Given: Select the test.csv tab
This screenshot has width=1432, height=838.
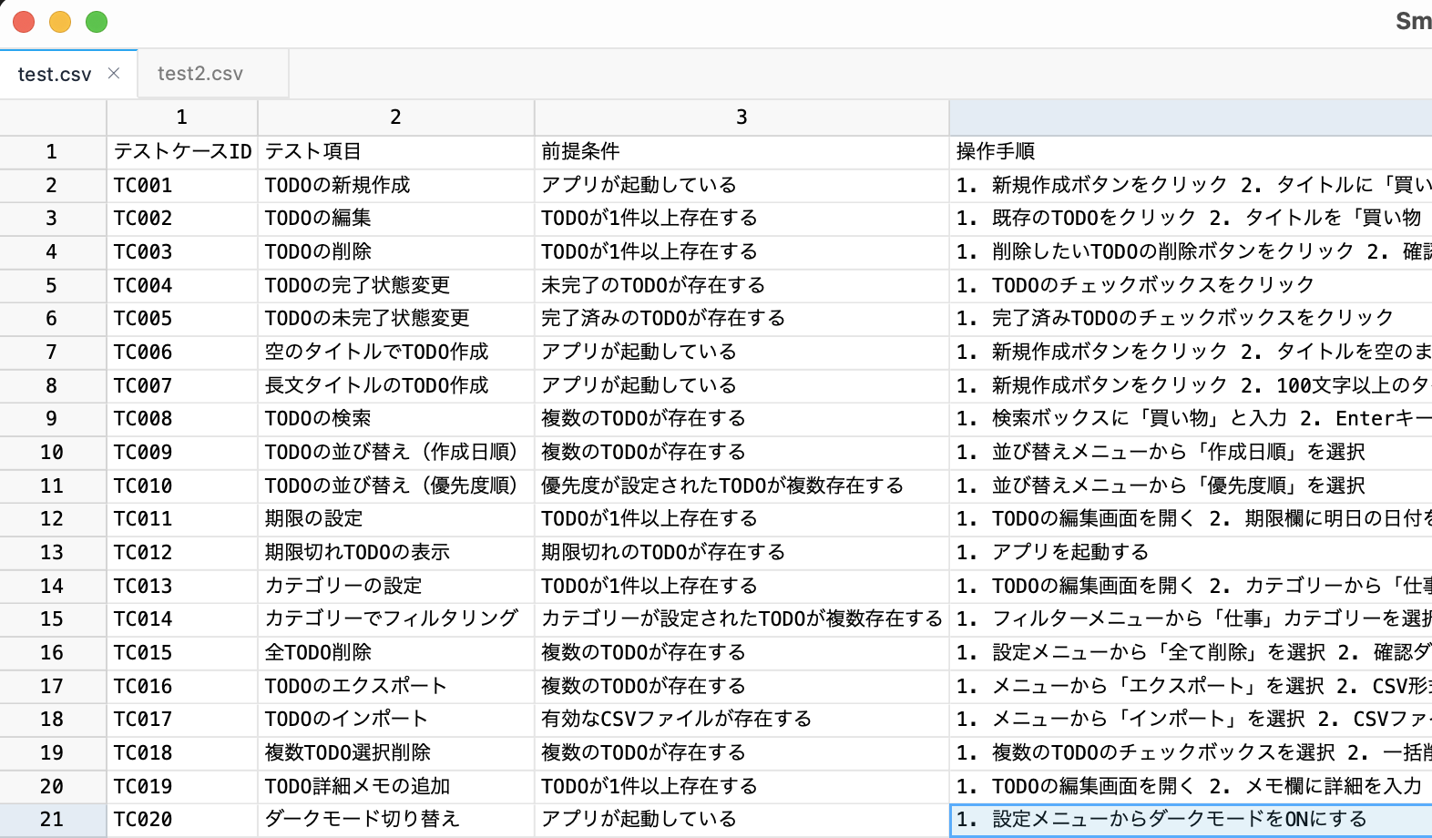Looking at the screenshot, I should coord(68,74).
